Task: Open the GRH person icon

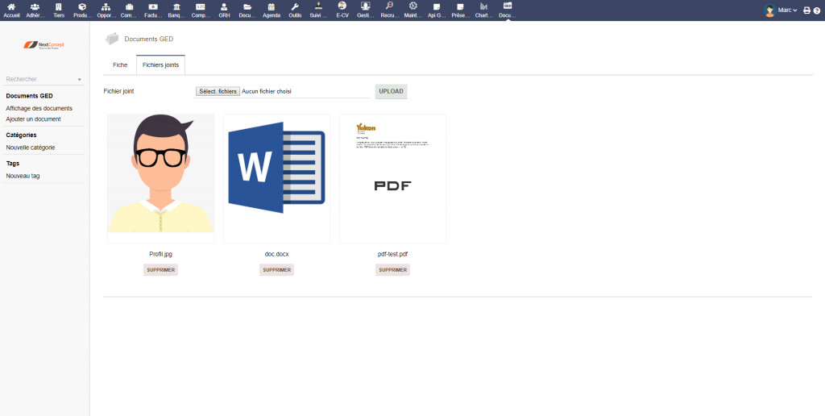Action: tap(224, 6)
